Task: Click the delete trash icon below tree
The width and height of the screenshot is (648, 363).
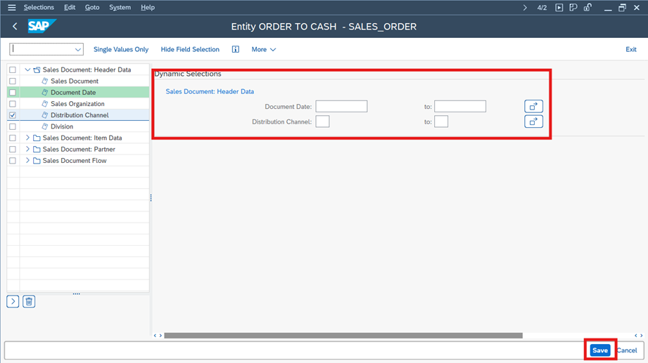Action: (29, 302)
